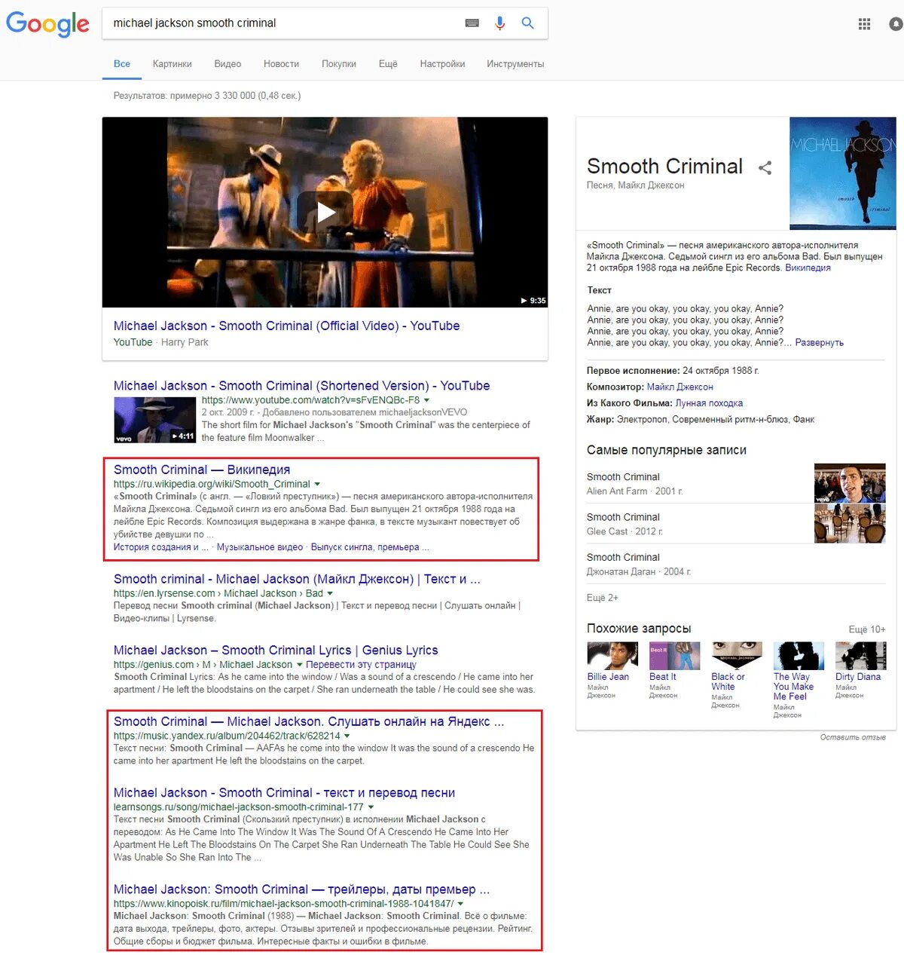Image resolution: width=904 pixels, height=955 pixels.
Task: Open Музыкальное видео sitelink
Action: click(x=260, y=547)
